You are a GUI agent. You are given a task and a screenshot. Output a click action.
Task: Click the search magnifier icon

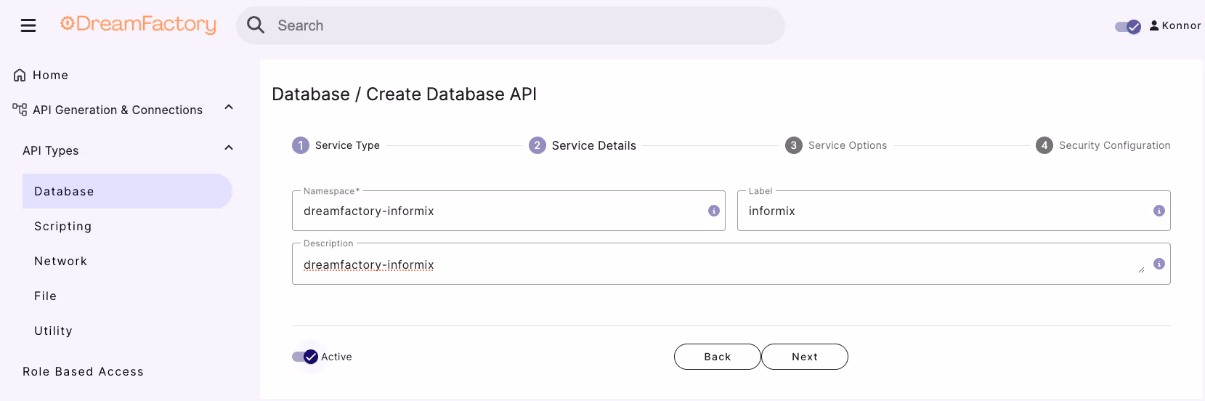click(x=256, y=25)
